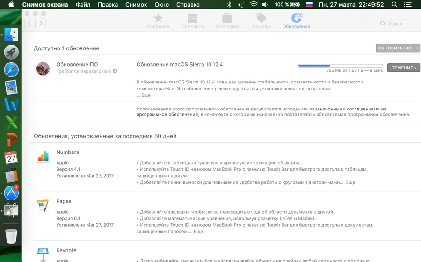Click the Numbers app icon
This screenshot has height=262, width=421.
[x=43, y=156]
